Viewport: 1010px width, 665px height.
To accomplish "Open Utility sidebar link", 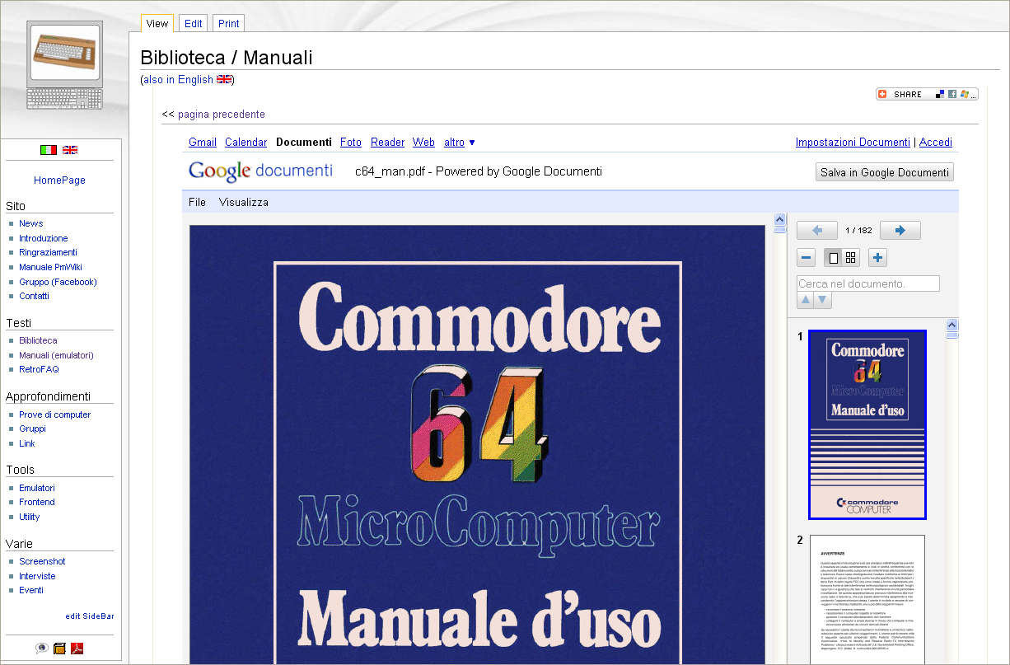I will pos(30,517).
